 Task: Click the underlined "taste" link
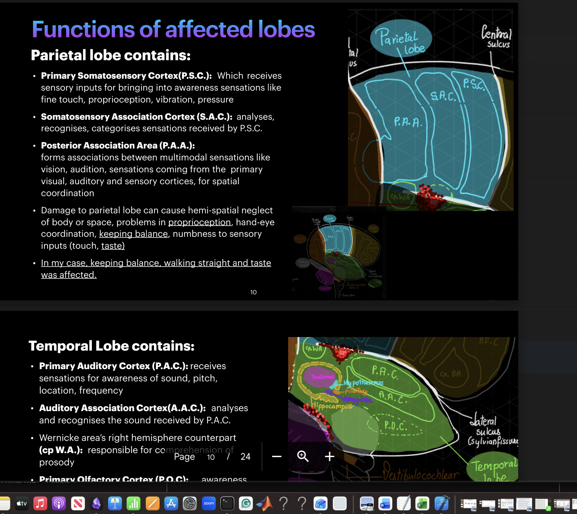pos(112,246)
